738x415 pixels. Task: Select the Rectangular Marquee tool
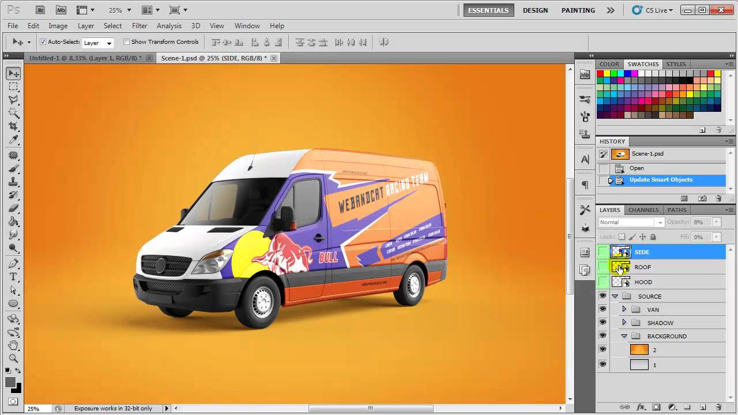13,86
